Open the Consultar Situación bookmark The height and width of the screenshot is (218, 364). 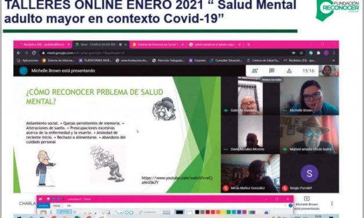pos(226,60)
